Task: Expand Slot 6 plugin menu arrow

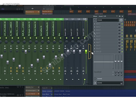Action: (95, 39)
